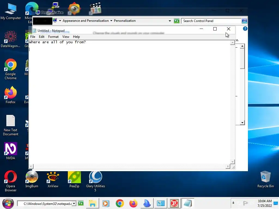Open Firefox desktop shortcut

[11, 95]
